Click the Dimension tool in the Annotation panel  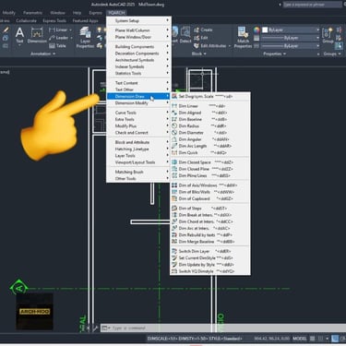37,35
